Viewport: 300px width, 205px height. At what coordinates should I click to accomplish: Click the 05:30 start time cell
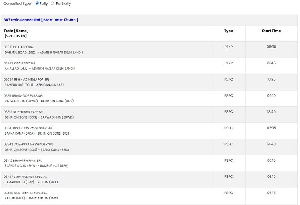[271, 47]
